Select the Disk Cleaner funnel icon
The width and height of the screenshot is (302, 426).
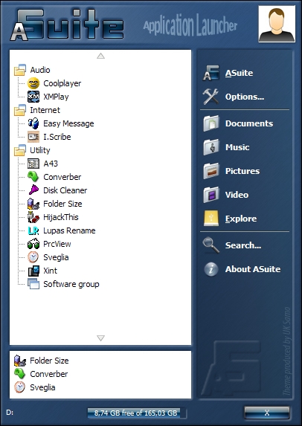click(33, 190)
